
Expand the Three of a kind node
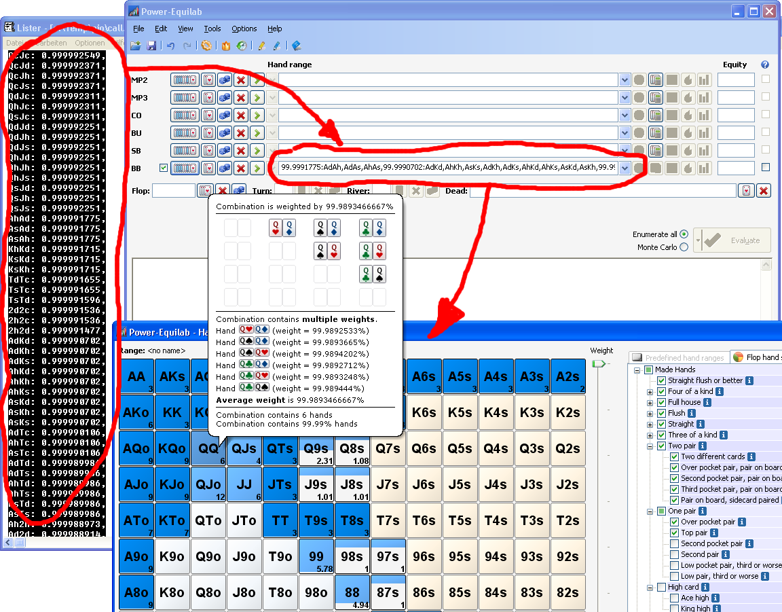pos(650,435)
